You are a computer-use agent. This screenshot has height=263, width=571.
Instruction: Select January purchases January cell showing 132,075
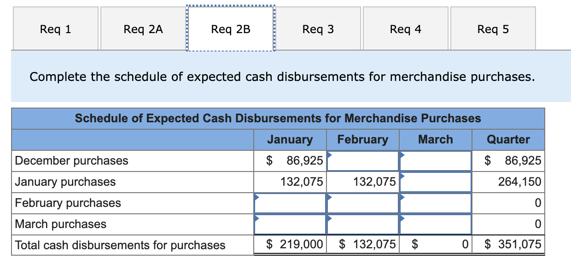tap(290, 182)
